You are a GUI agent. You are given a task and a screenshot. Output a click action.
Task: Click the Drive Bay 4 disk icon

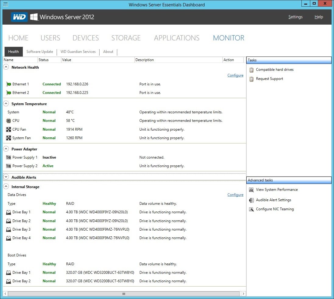pyautogui.click(x=9, y=238)
